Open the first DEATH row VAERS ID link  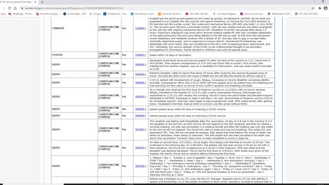[x=140, y=65]
